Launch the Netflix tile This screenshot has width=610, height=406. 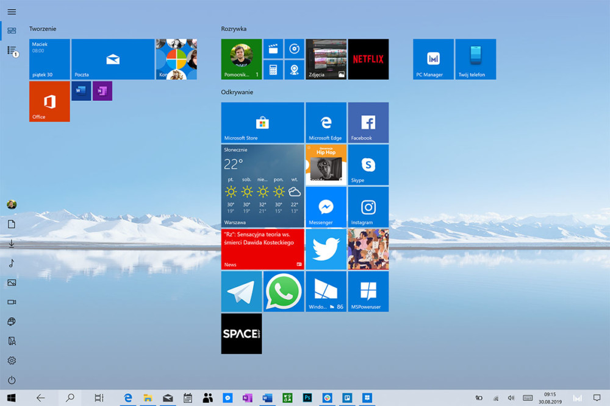point(368,59)
